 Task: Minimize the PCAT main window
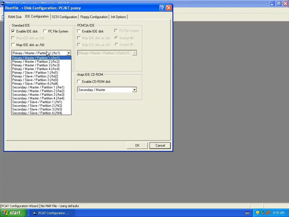(x=272, y=3)
